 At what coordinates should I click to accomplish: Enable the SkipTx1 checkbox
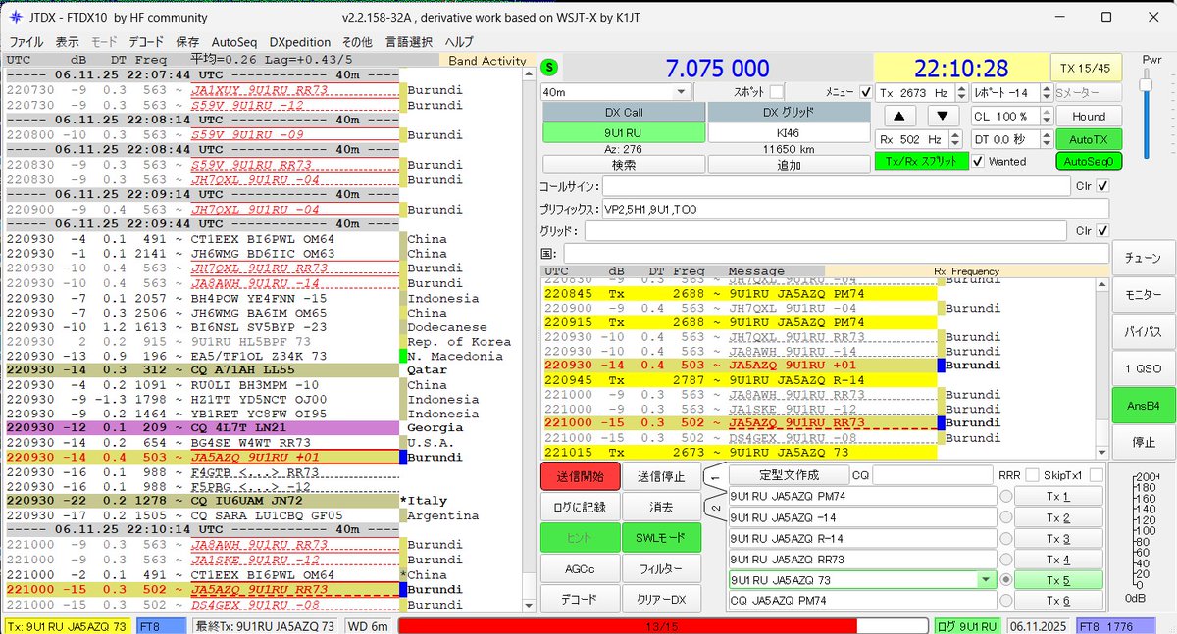click(1097, 474)
